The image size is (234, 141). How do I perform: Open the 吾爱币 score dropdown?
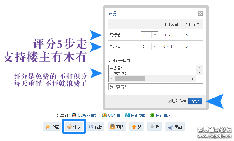tap(155, 35)
